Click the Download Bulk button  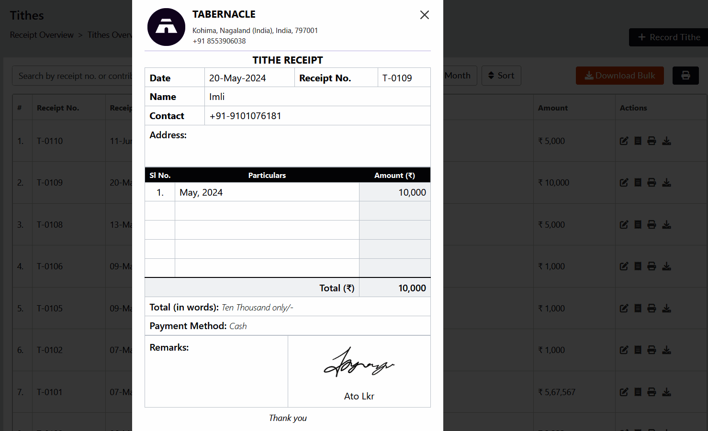[x=619, y=76]
